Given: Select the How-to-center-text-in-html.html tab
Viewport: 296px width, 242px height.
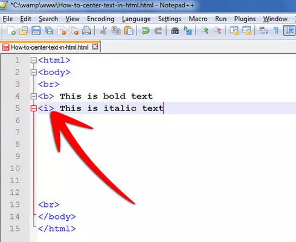Looking at the screenshot, I should (50, 47).
